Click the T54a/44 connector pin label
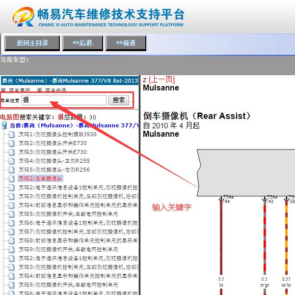Viewport: 295px width, 295px height. pos(228,199)
